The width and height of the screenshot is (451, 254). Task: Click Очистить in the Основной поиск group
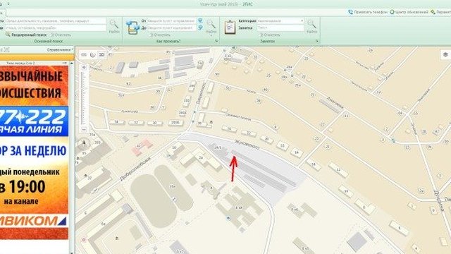tap(61, 35)
